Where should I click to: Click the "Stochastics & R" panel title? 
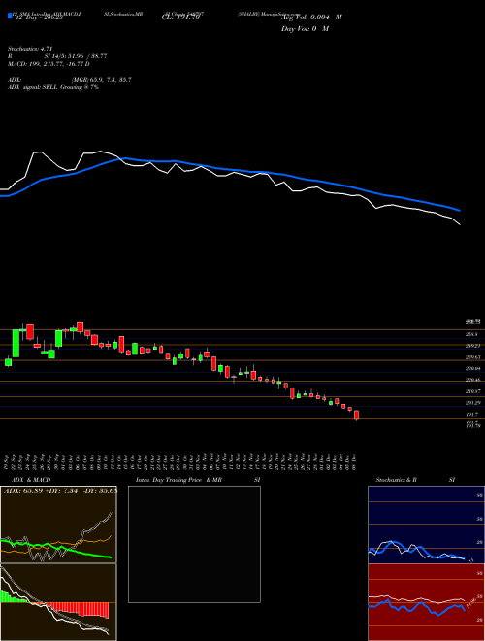click(396, 480)
